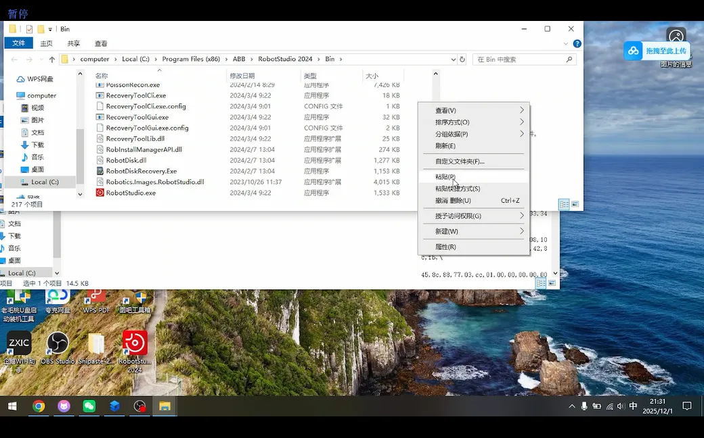Click the Properties quick-access icon in the title bar

point(29,29)
